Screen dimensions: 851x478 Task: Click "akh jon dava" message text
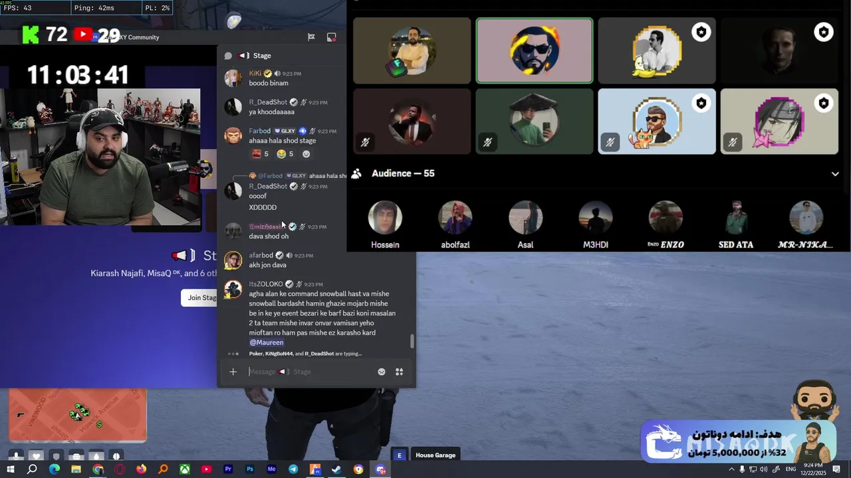point(268,265)
